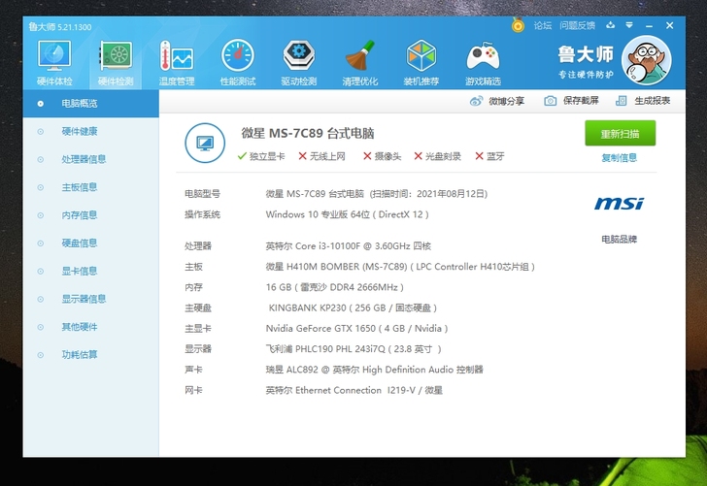The width and height of the screenshot is (707, 486).
Task: Click the 复制信息 copy info link
Action: [619, 158]
